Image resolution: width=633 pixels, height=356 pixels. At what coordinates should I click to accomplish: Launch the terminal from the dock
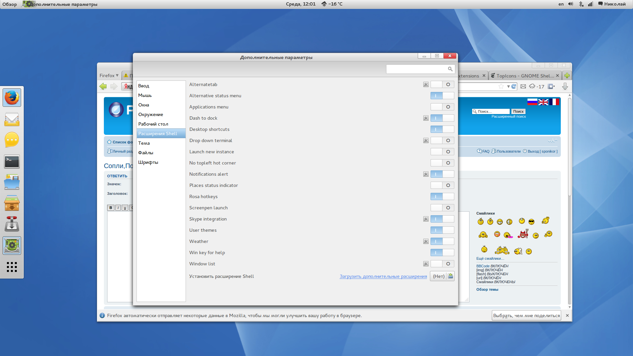click(12, 162)
